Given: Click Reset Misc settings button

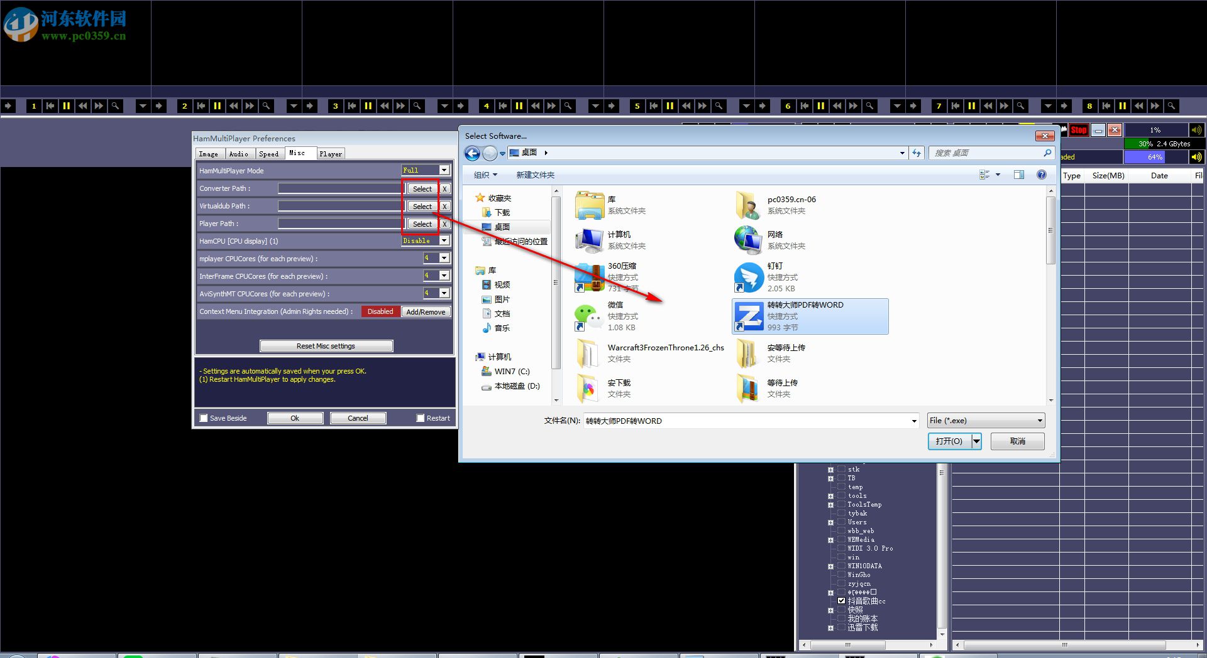Looking at the screenshot, I should [x=326, y=346].
